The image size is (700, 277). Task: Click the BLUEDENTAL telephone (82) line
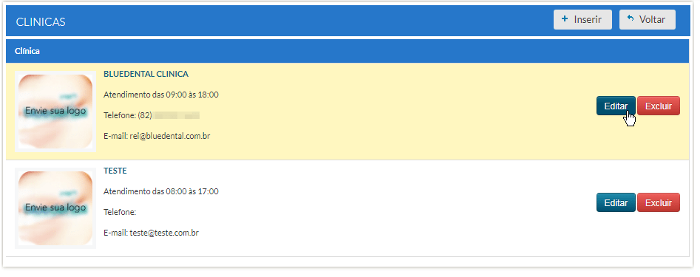click(x=152, y=115)
